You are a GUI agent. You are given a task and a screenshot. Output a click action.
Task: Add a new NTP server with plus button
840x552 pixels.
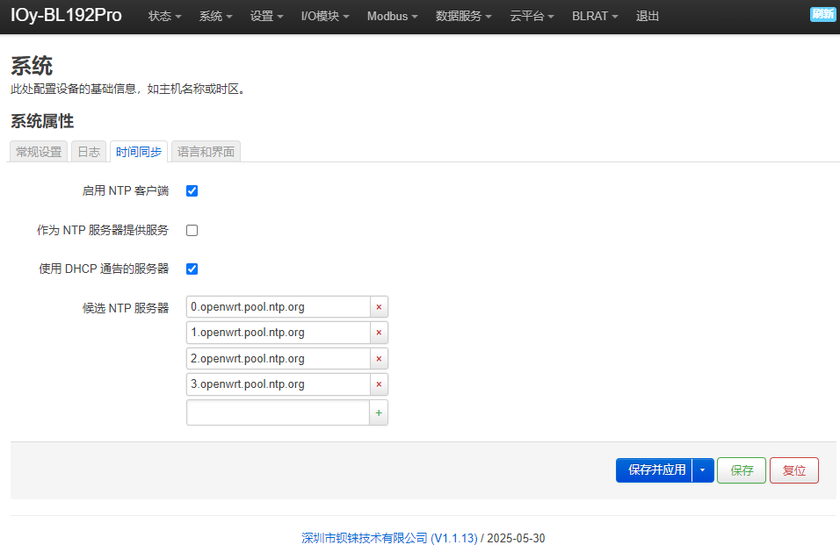[x=379, y=412]
